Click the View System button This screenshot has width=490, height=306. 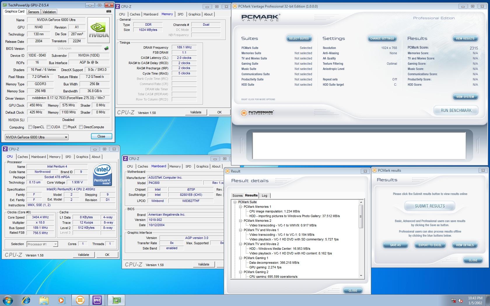[465, 97]
